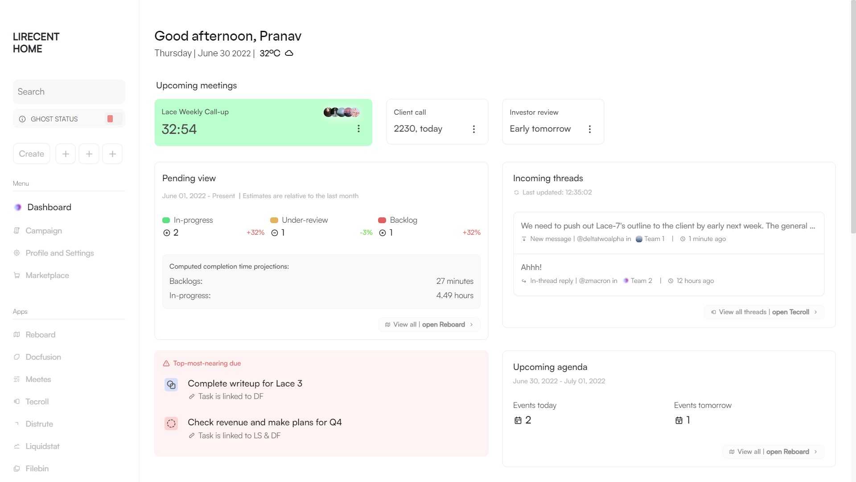Viewport: 856px width, 482px height.
Task: Click the Create button
Action: (x=32, y=154)
